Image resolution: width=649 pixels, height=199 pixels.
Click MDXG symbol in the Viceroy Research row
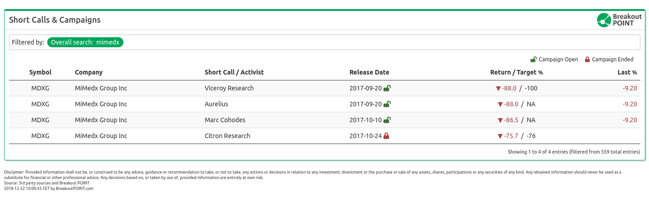point(40,88)
